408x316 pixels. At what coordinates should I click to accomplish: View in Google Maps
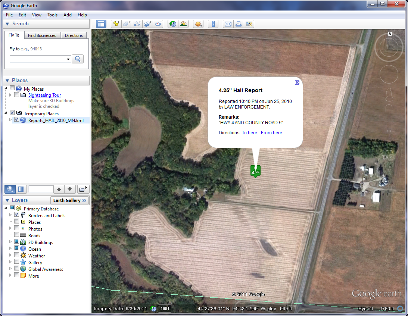(x=249, y=24)
